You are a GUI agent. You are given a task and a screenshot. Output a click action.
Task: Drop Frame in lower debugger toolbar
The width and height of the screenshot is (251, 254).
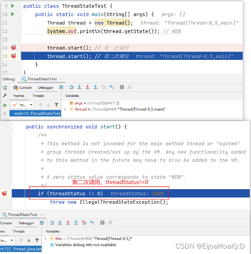coord(84,223)
